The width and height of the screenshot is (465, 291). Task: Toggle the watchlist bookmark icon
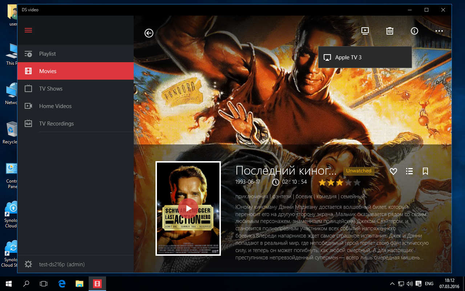coord(425,171)
